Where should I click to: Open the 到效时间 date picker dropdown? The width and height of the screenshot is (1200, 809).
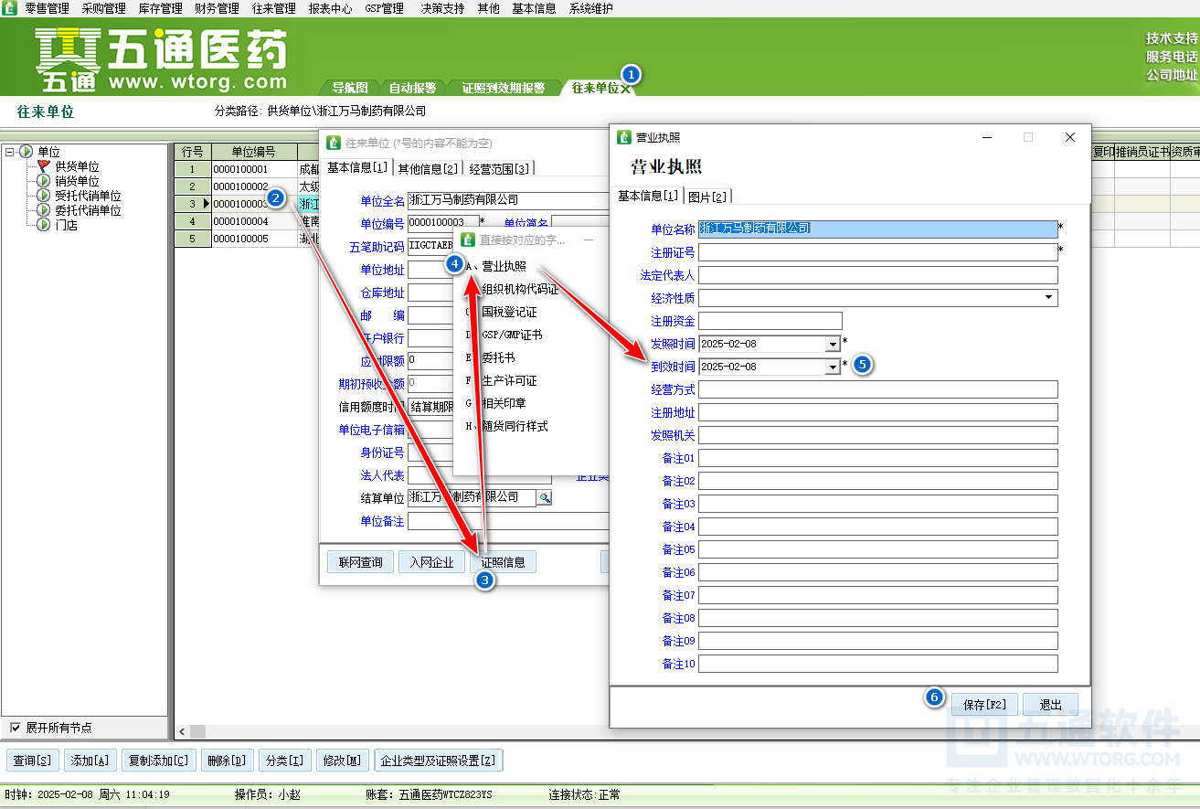[832, 367]
